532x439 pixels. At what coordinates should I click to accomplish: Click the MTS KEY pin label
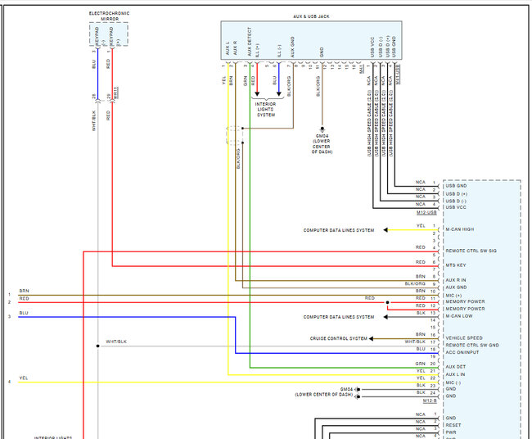coord(456,265)
